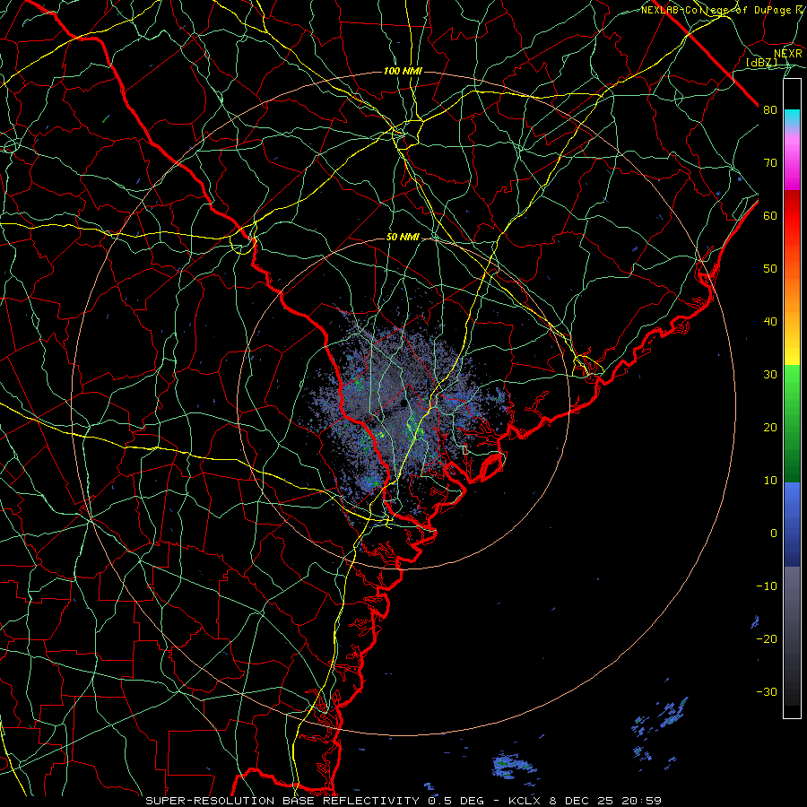
Task: Click the KCLX station identifier in the caption
Action: click(x=524, y=801)
